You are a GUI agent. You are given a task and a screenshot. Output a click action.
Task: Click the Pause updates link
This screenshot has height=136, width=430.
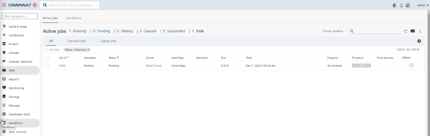[x=333, y=31]
